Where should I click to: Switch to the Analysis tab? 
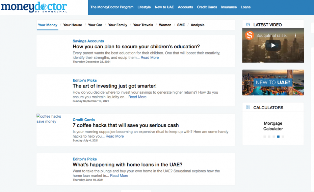pos(198,25)
